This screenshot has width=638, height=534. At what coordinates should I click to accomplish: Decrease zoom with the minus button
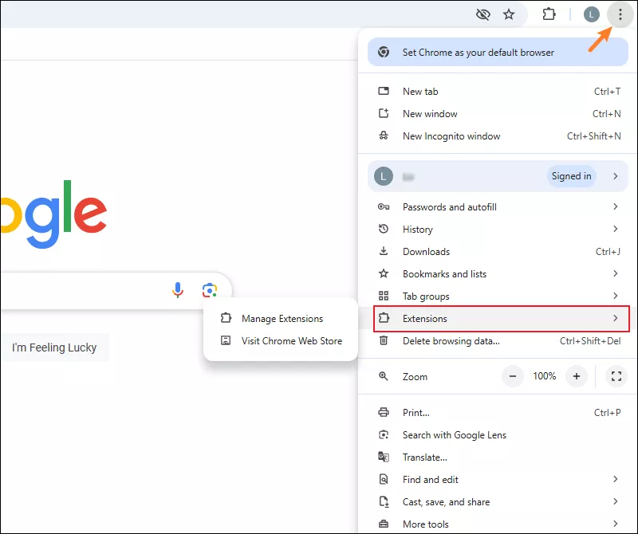pyautogui.click(x=513, y=376)
